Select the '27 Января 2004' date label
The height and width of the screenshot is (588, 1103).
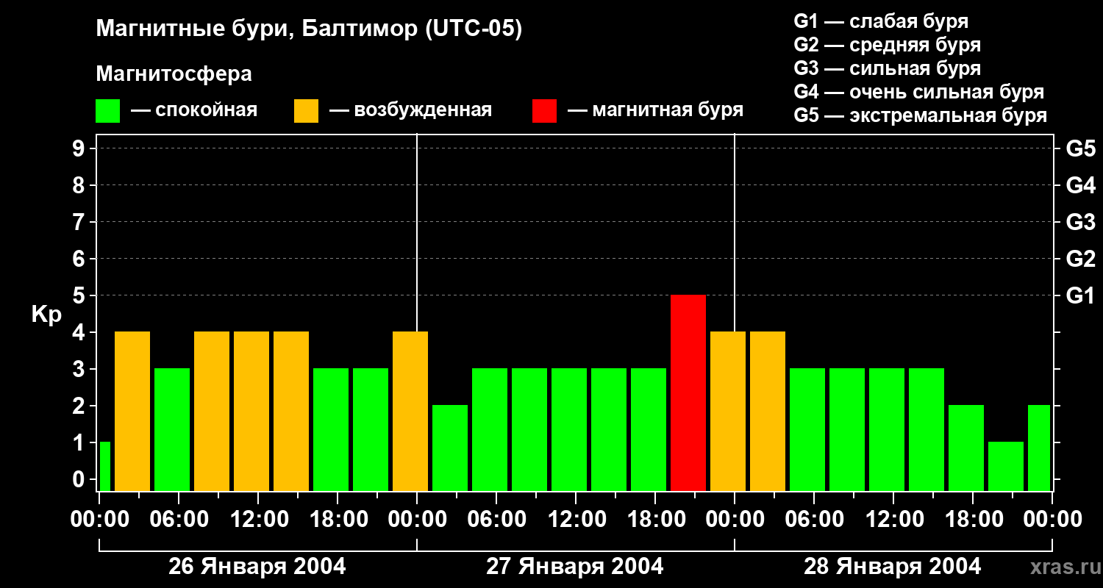[x=575, y=567]
